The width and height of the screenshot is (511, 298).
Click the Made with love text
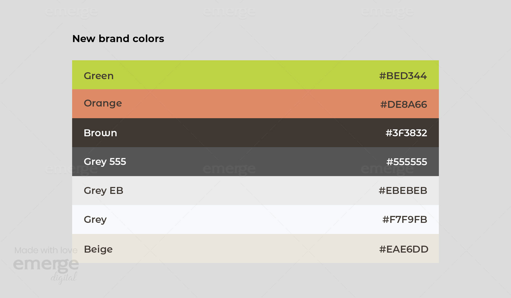click(46, 250)
